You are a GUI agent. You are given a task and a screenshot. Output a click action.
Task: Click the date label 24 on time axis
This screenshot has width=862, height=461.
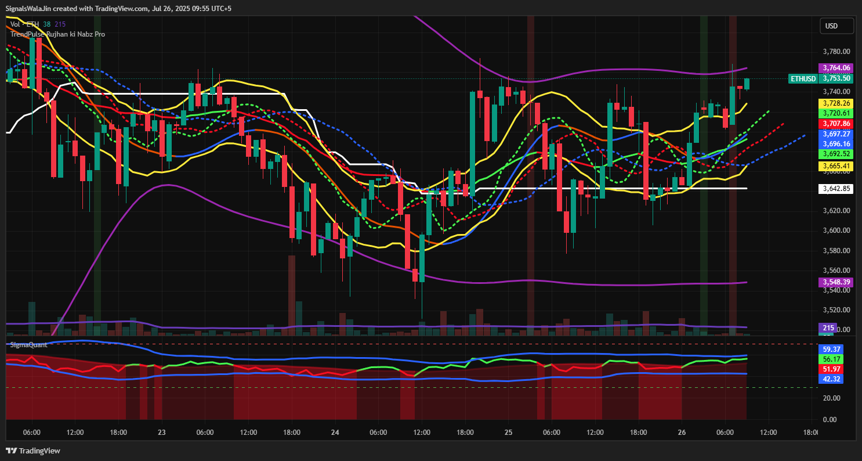(x=335, y=433)
